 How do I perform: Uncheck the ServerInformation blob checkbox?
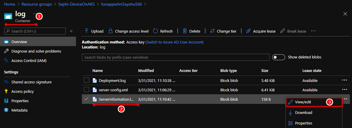pyautogui.click(x=87, y=99)
